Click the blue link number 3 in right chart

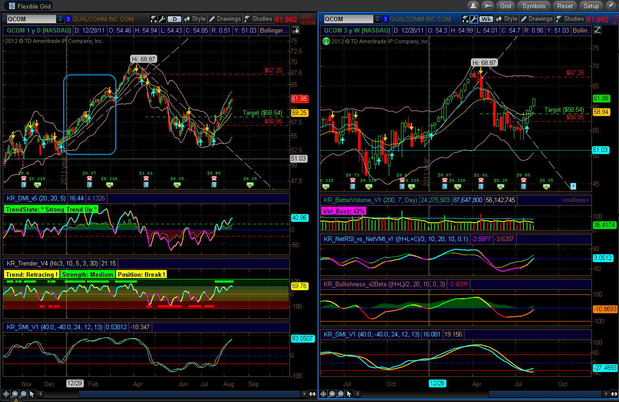[x=386, y=19]
